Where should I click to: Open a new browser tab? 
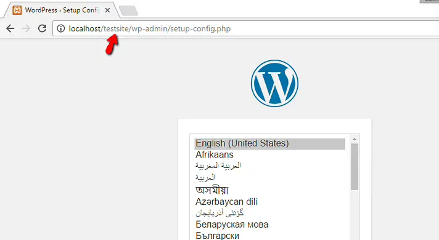click(128, 10)
